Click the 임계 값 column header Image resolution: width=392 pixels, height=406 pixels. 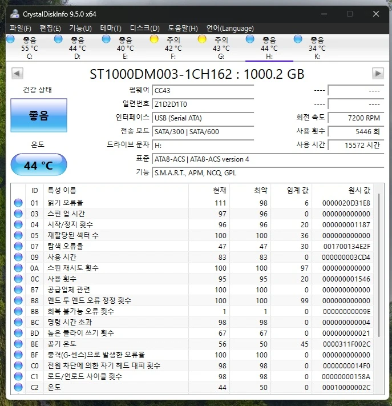point(292,190)
